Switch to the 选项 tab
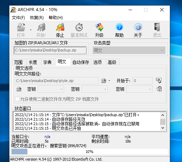The width and height of the screenshot is (182, 162). tap(98, 62)
